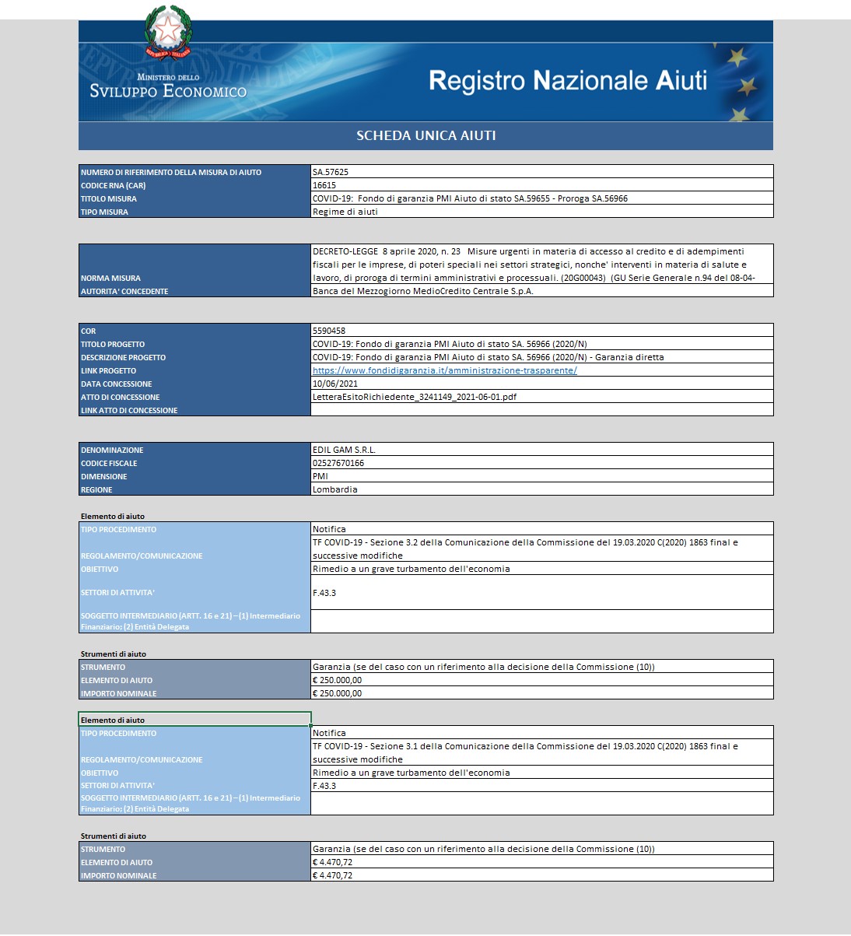The width and height of the screenshot is (851, 936).
Task: Click the DENOMINAZIONE label cell
Action: point(194,450)
